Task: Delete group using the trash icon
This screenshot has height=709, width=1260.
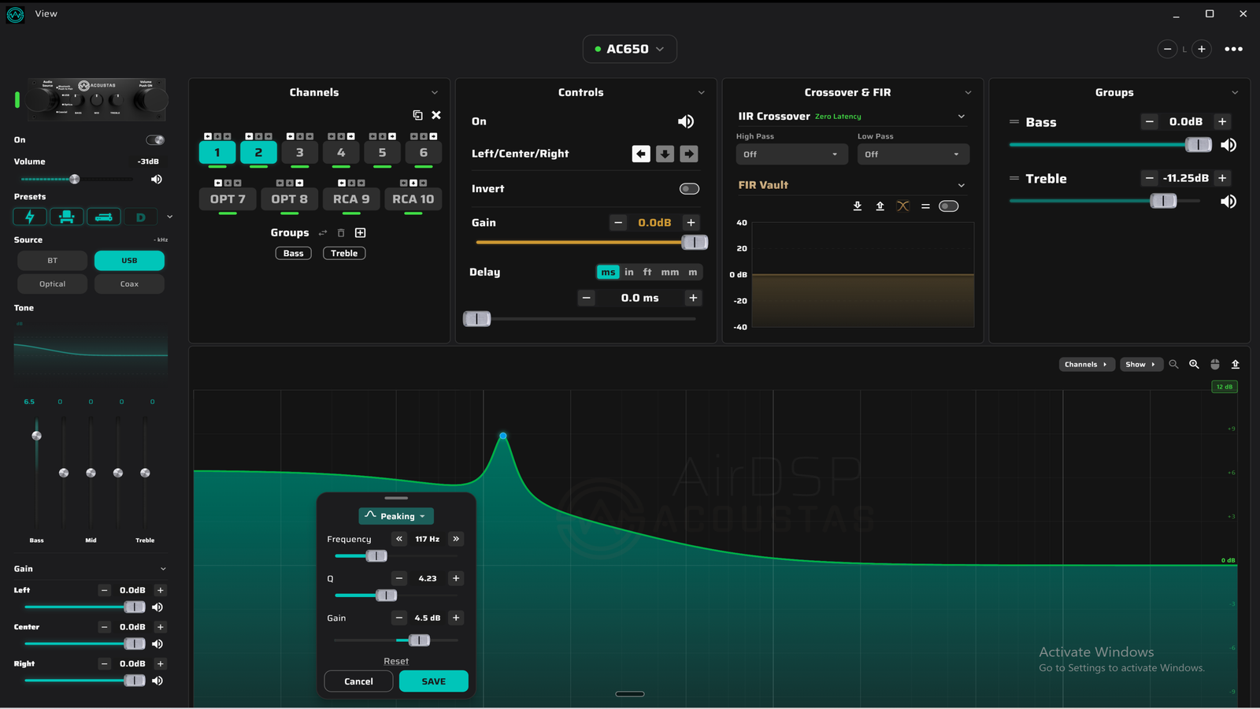Action: (341, 232)
